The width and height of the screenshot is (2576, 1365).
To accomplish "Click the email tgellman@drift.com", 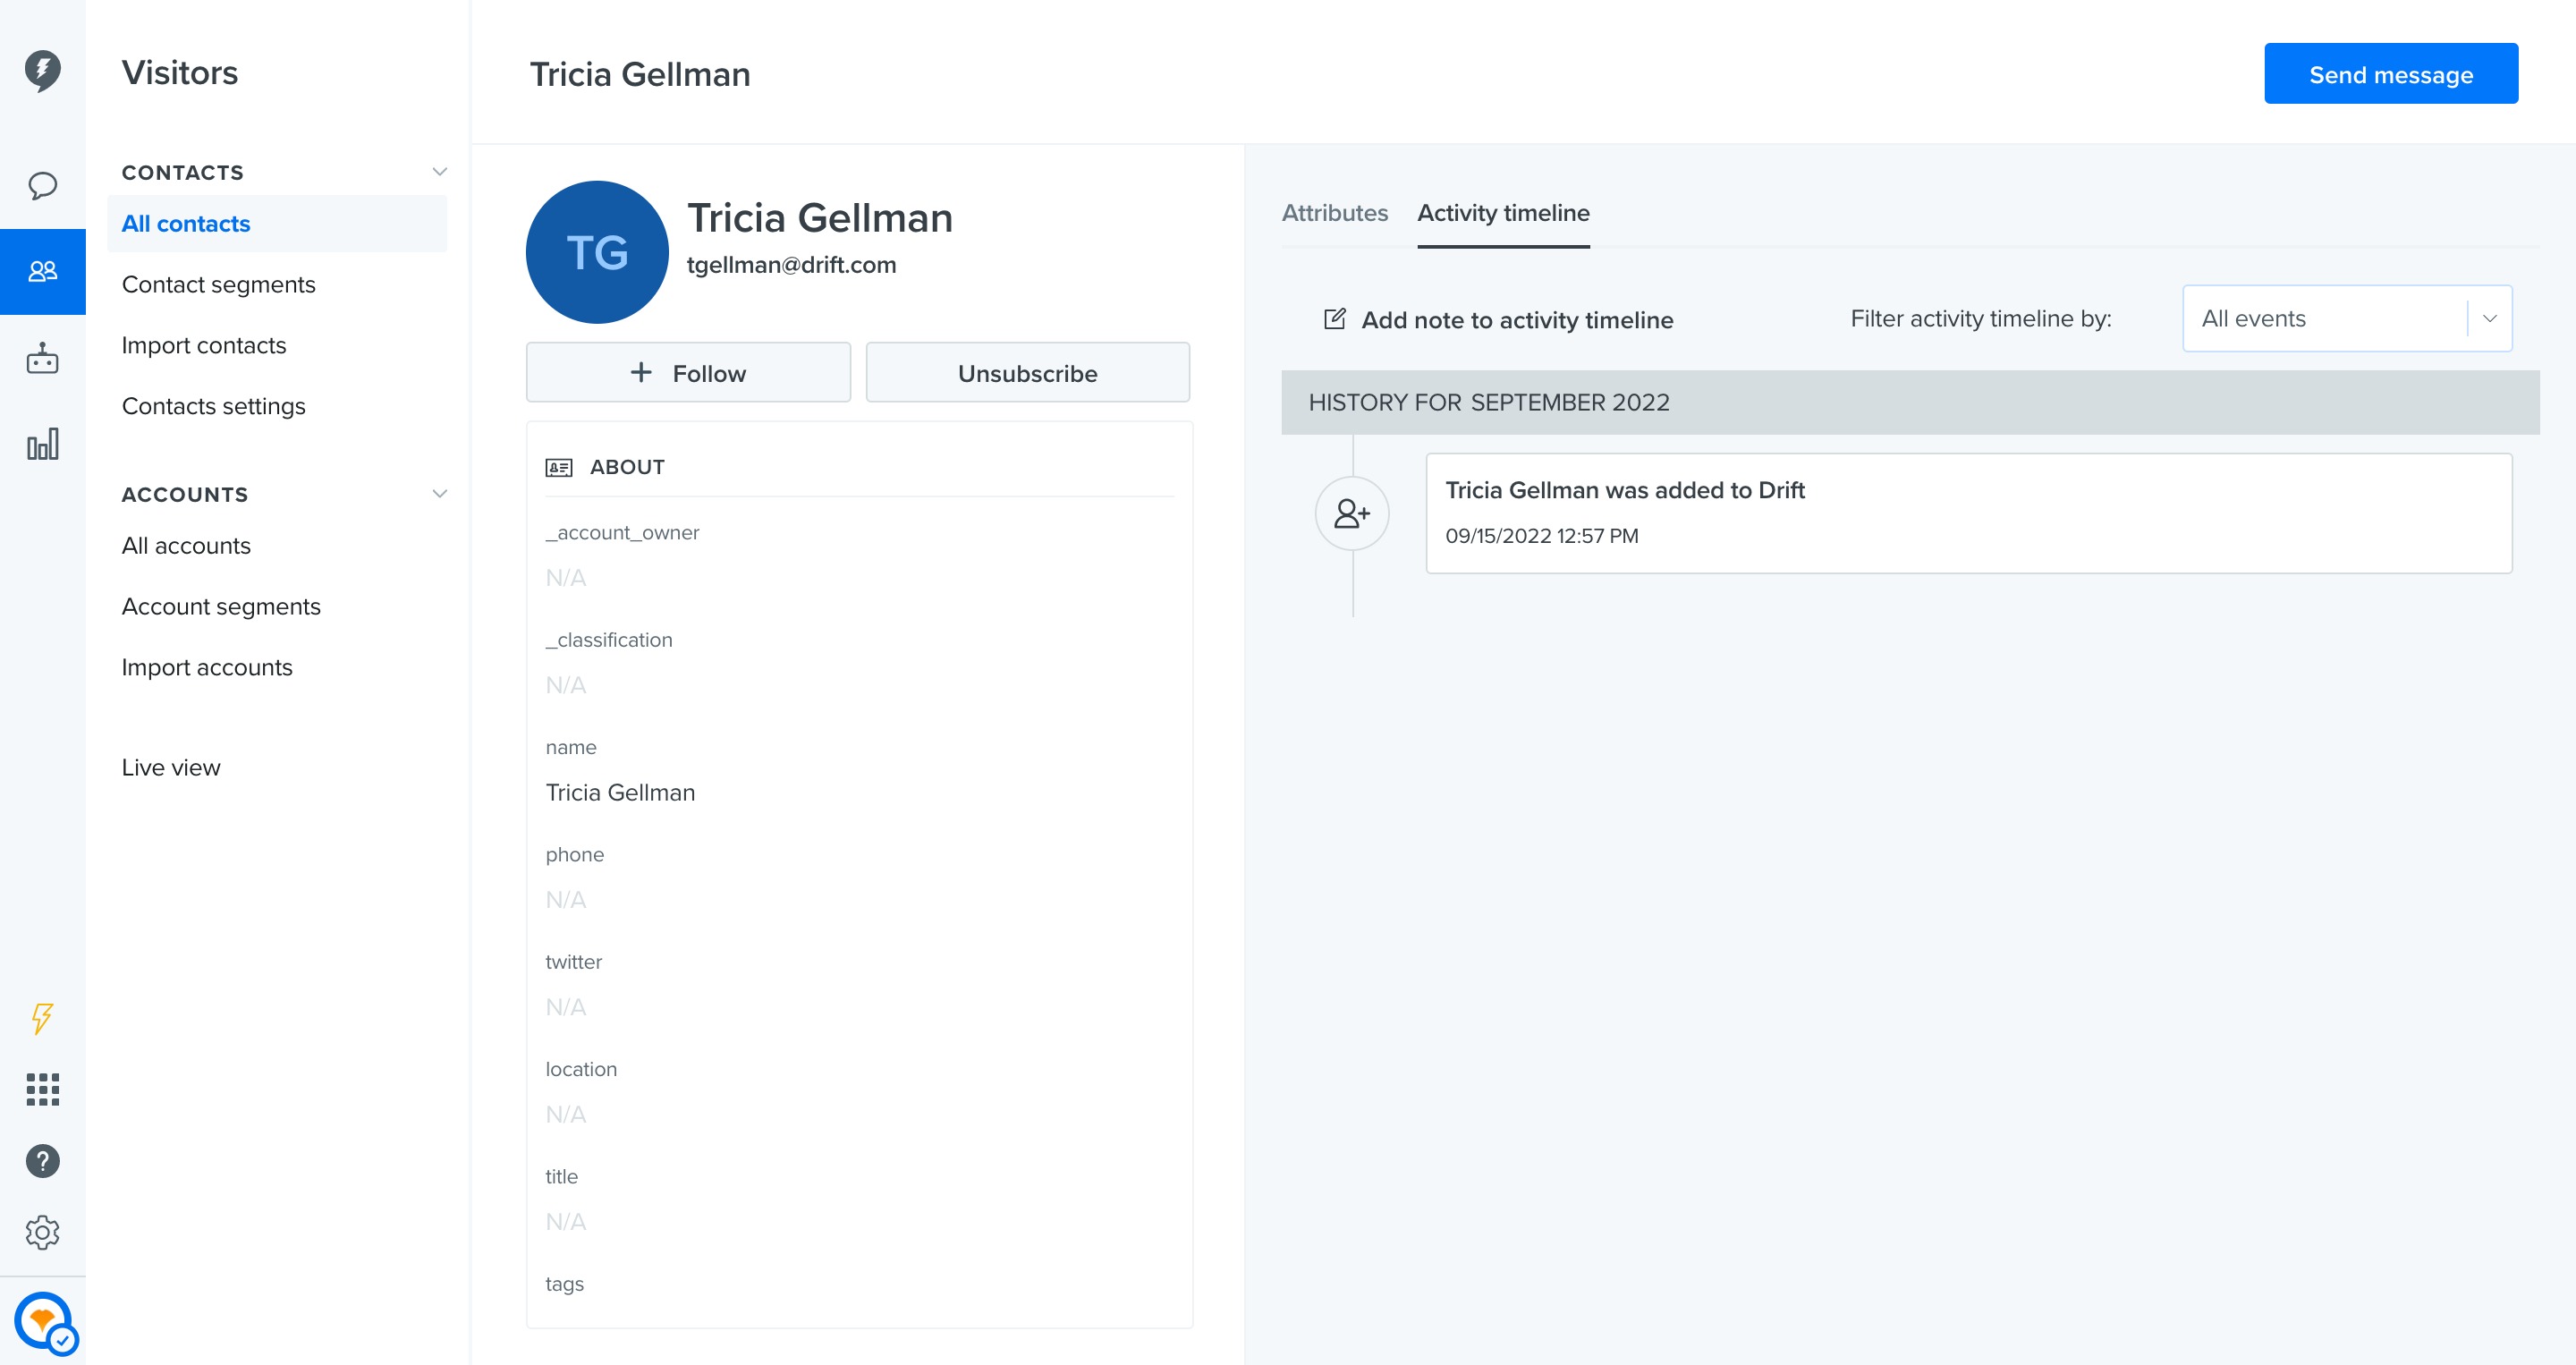I will coord(791,265).
